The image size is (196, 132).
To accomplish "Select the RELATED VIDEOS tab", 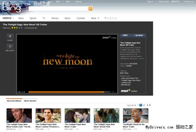I will (x=14, y=101).
